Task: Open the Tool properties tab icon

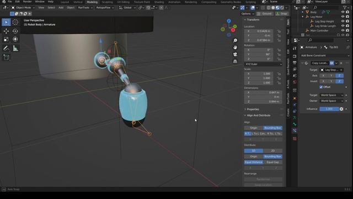Action: [x=295, y=48]
